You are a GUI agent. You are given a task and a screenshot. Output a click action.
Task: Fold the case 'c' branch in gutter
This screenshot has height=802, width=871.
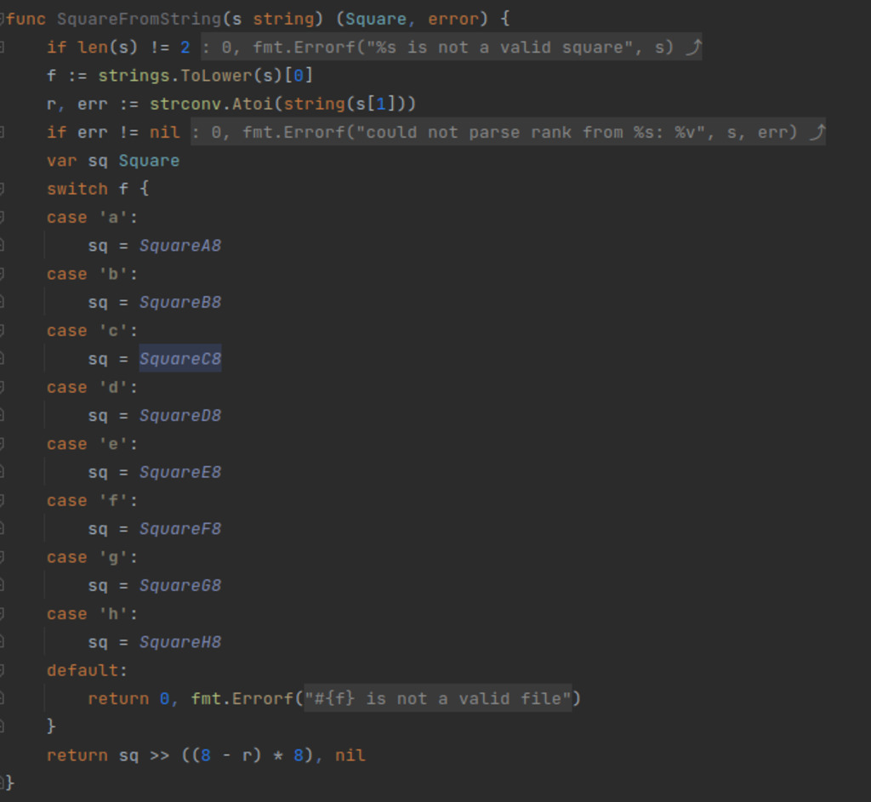pyautogui.click(x=3, y=331)
